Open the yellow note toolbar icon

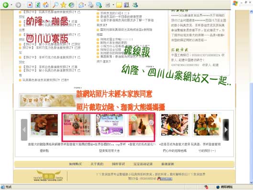(x=119, y=5)
